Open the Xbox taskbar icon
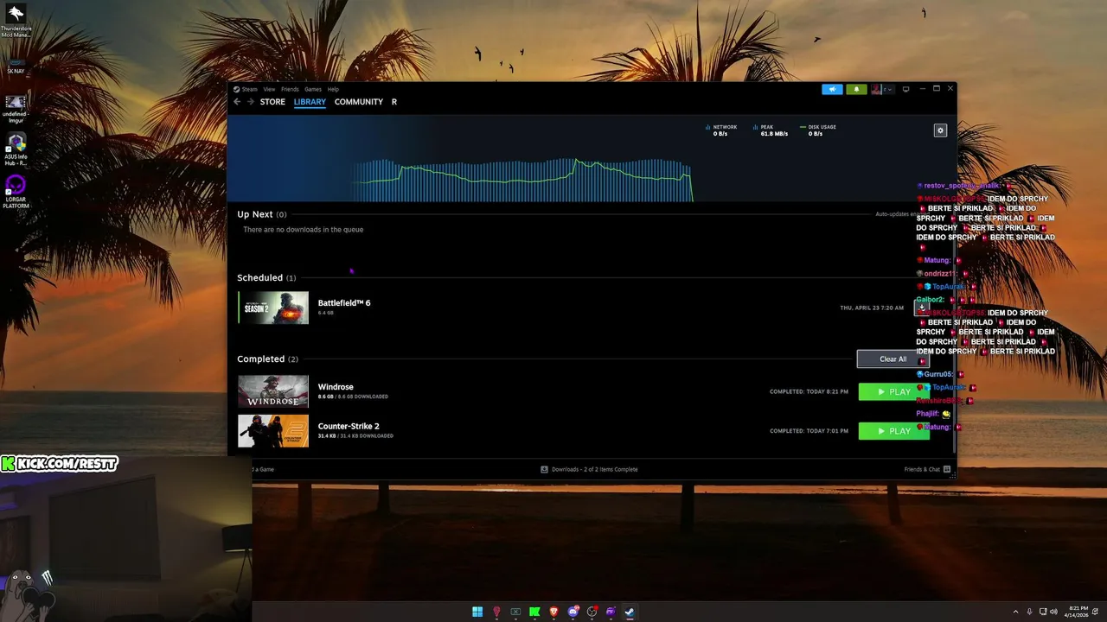Image resolution: width=1107 pixels, height=622 pixels. coord(515,612)
